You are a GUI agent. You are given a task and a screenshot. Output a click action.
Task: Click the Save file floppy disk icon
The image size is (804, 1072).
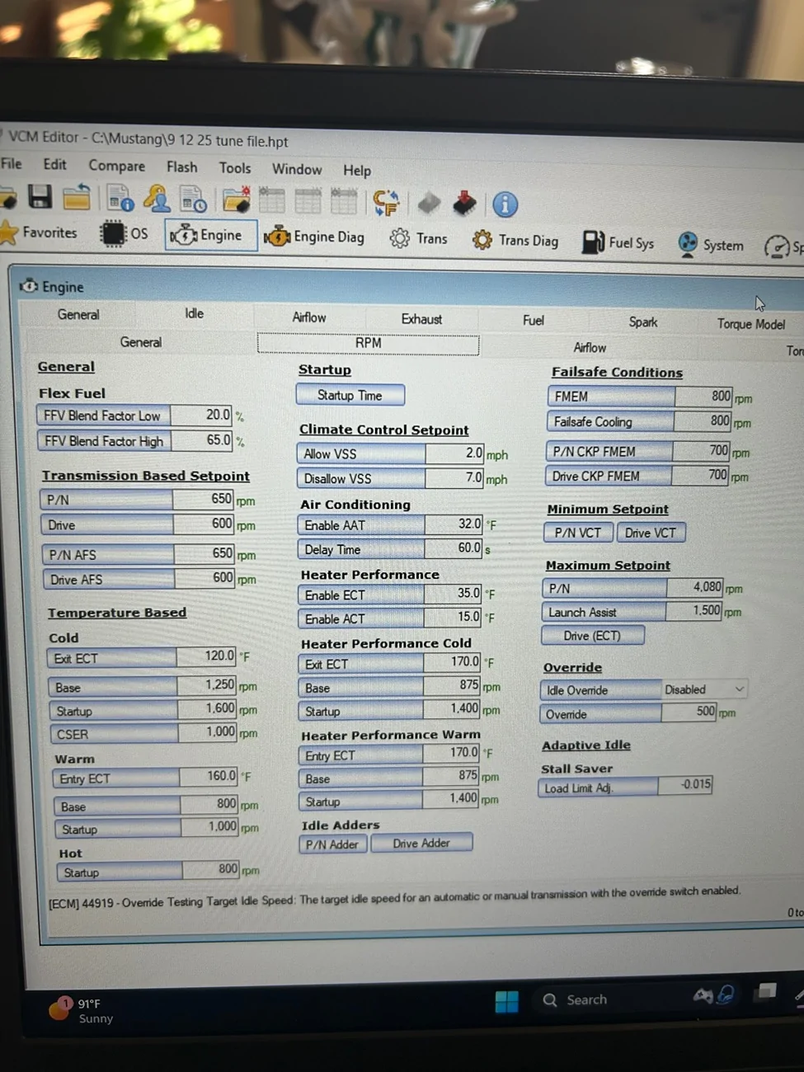coord(40,197)
